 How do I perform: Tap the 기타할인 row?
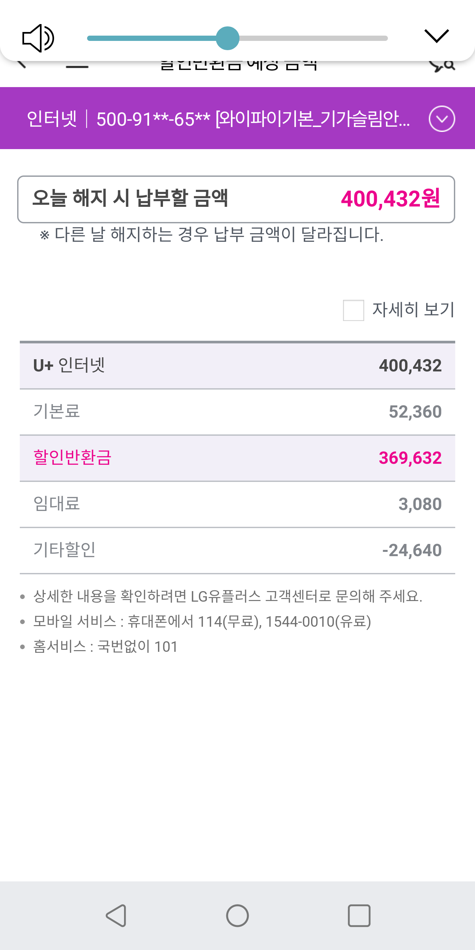(x=237, y=550)
